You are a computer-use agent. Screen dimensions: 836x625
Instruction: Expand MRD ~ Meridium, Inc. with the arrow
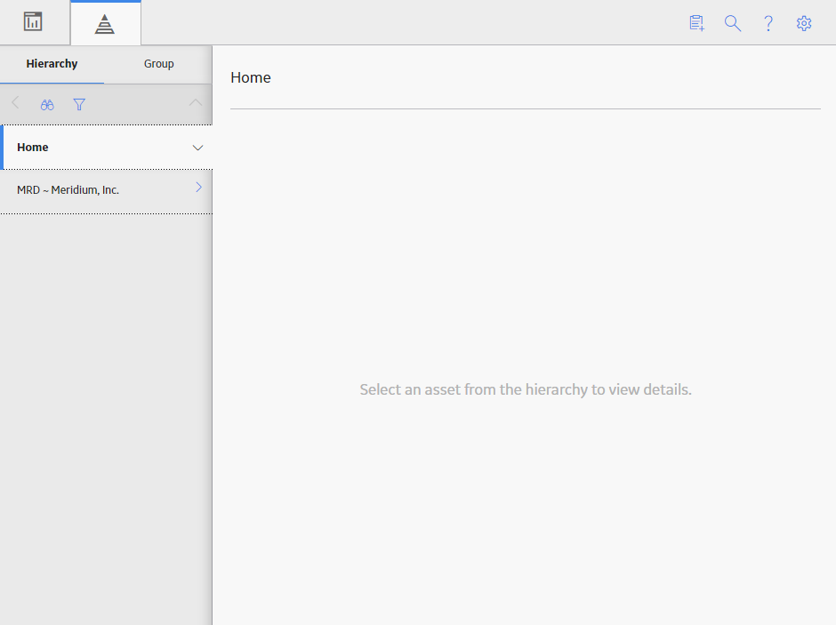pyautogui.click(x=199, y=187)
